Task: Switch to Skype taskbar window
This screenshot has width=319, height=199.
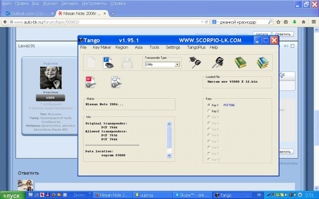Action: pyautogui.click(x=192, y=195)
